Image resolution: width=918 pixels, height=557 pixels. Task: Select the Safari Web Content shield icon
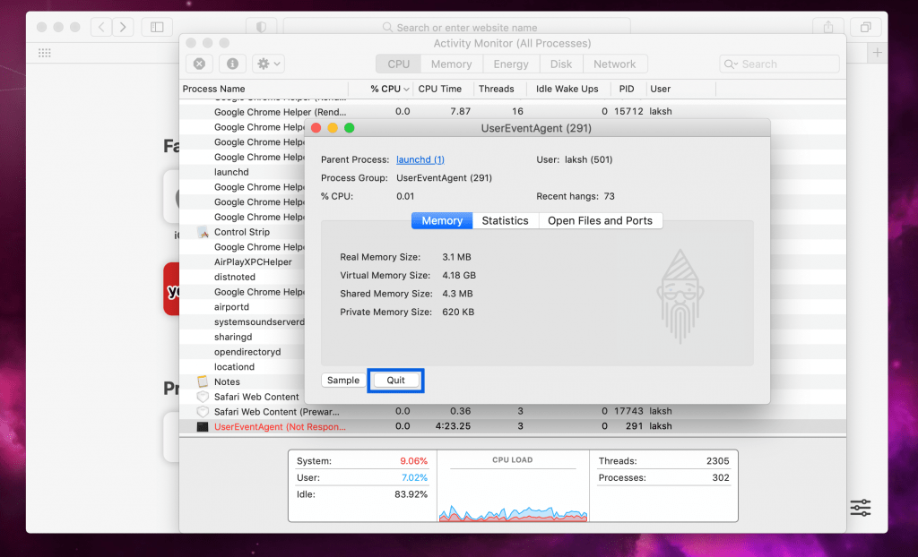tap(203, 397)
